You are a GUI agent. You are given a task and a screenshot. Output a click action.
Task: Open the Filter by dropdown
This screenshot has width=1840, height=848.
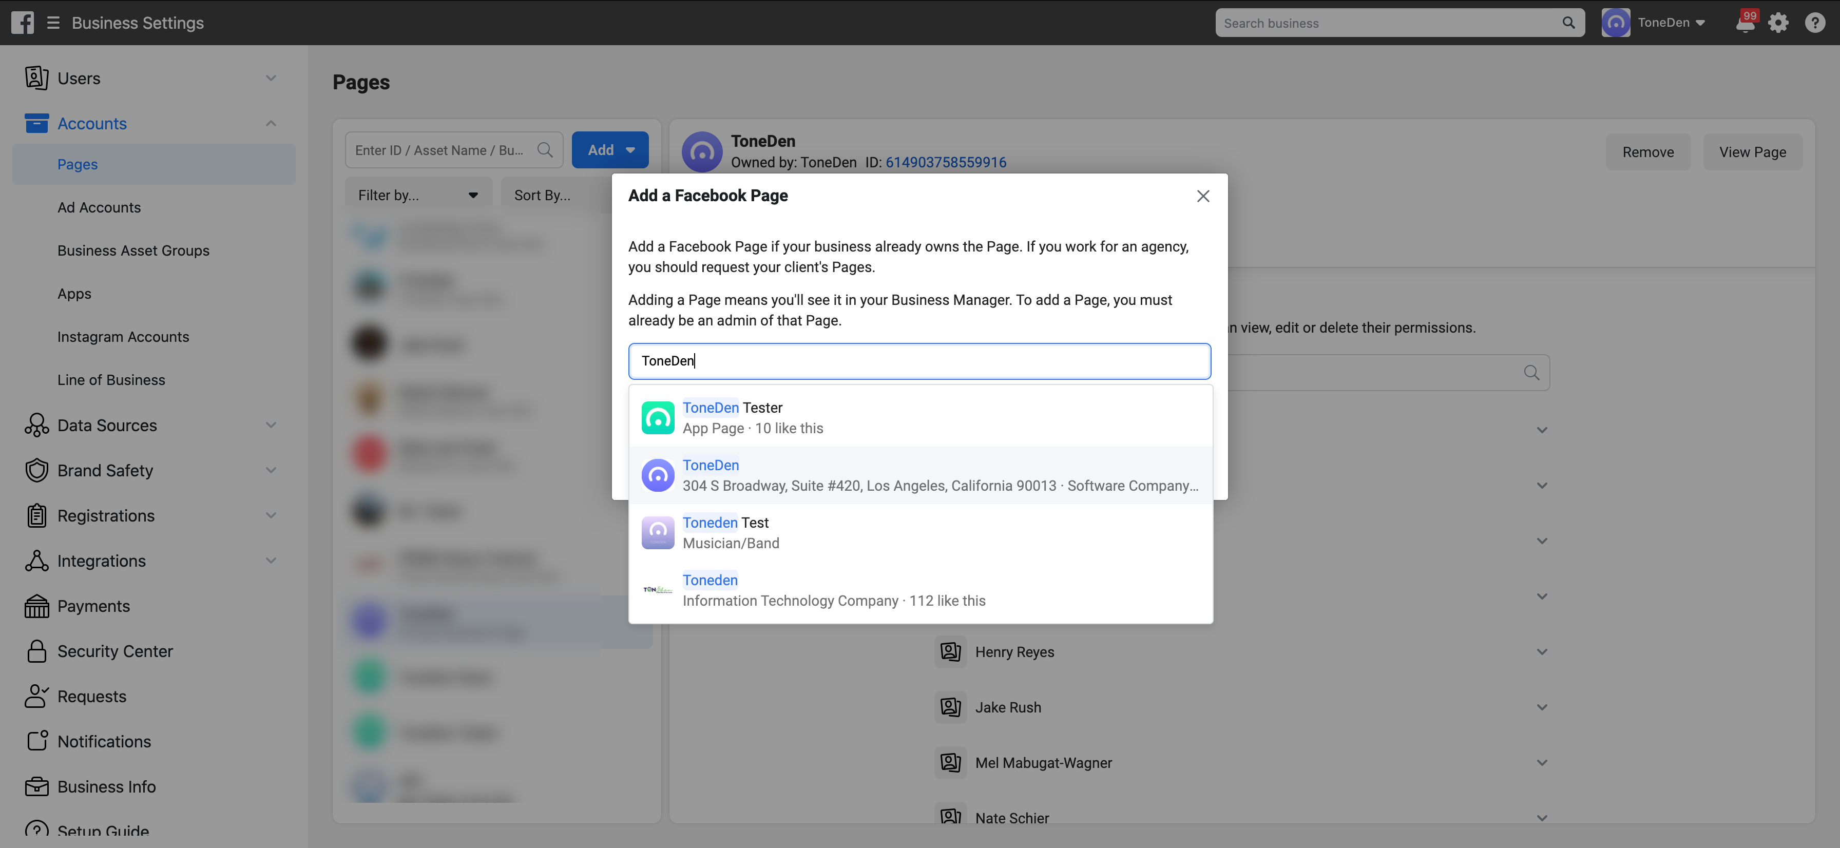click(x=418, y=195)
